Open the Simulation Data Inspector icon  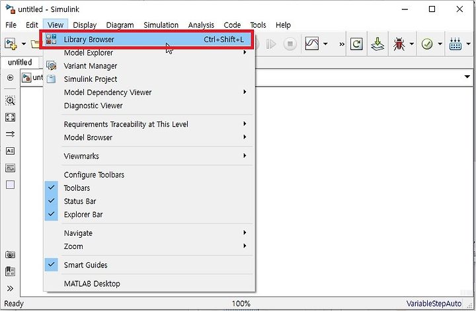click(x=312, y=44)
